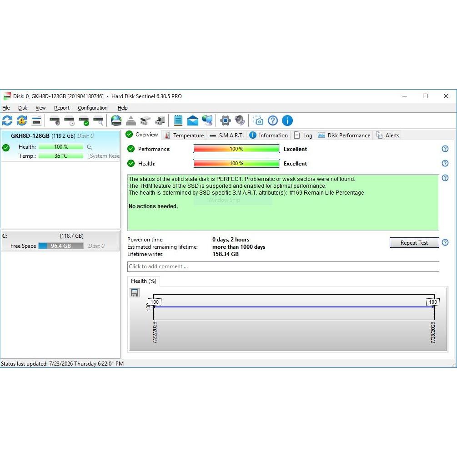
Task: Click the 'more than 1000 days' value
Action: point(239,247)
